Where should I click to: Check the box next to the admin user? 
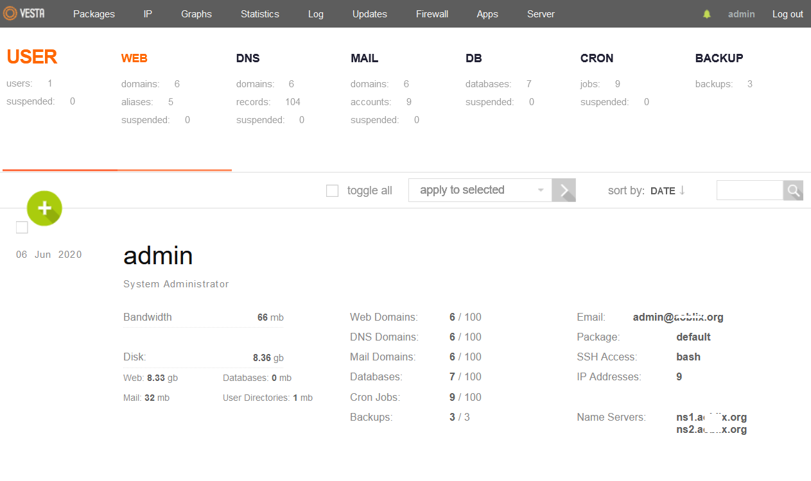point(21,227)
